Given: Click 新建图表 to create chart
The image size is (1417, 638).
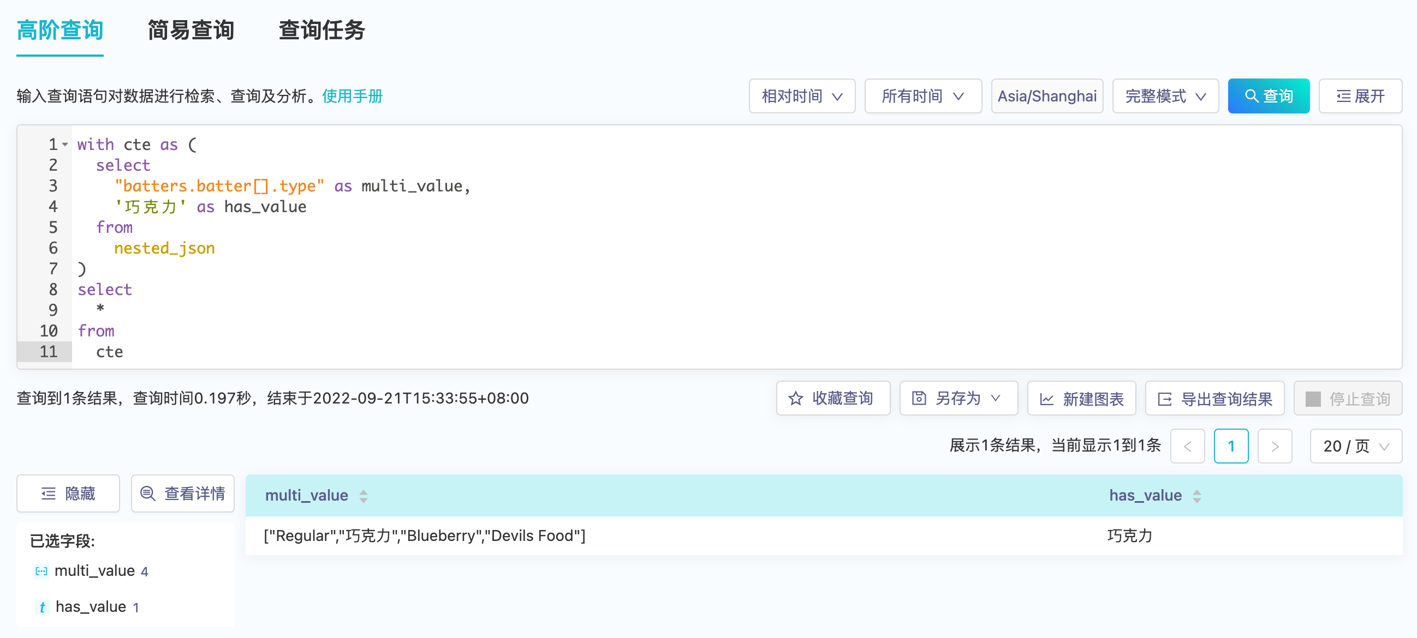Looking at the screenshot, I should pos(1081,399).
